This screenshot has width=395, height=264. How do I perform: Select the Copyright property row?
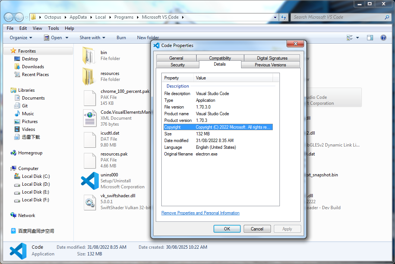pyautogui.click(x=218, y=127)
